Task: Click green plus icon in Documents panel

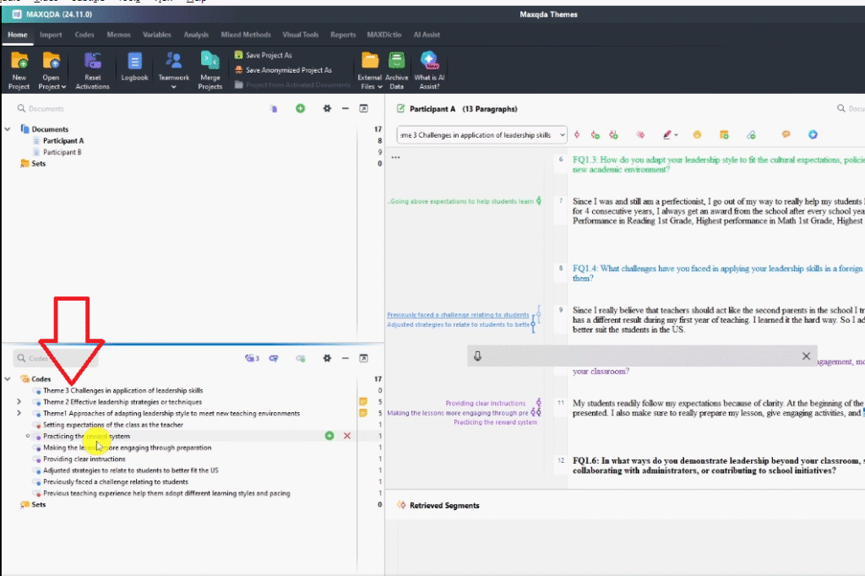Action: click(x=300, y=109)
